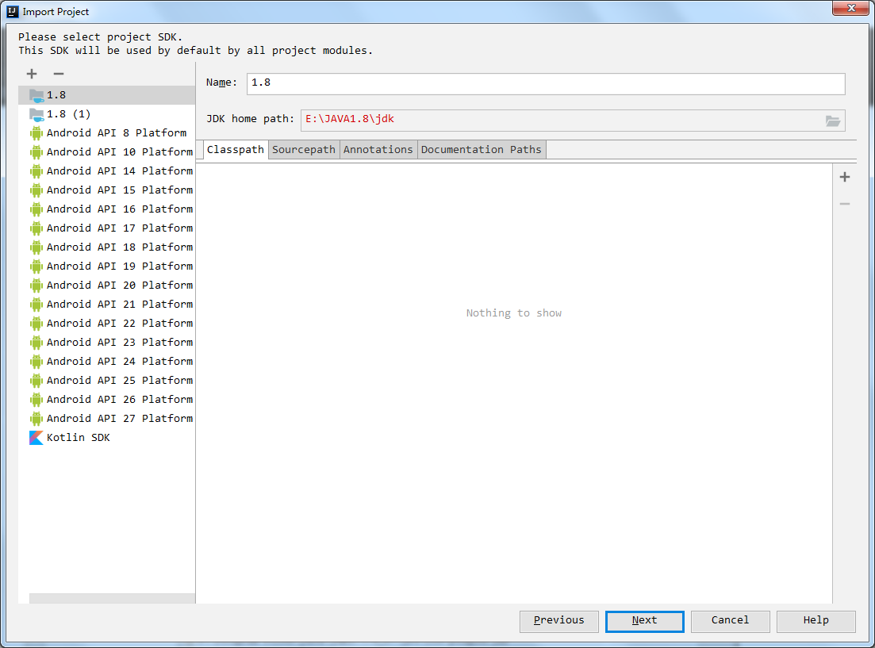Close the Import Project dialog
The width and height of the screenshot is (875, 648).
point(851,9)
